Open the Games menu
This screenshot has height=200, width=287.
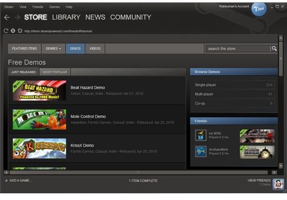54,7
